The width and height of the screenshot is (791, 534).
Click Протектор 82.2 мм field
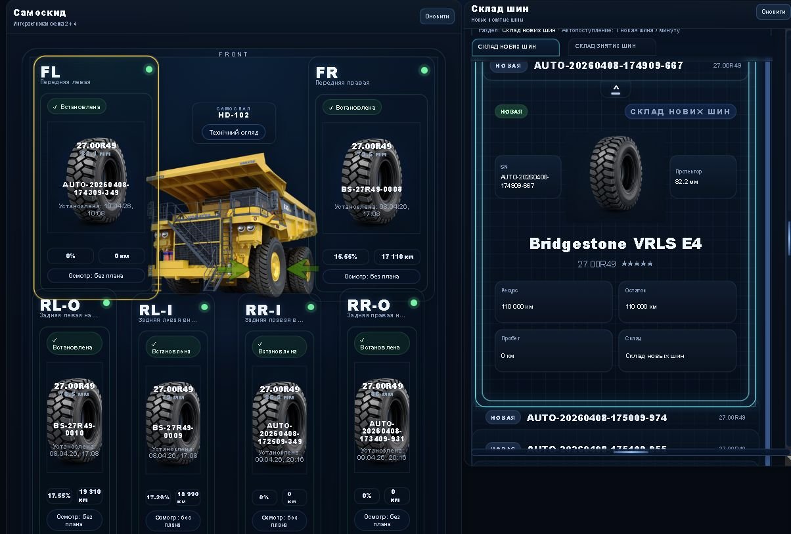point(703,177)
